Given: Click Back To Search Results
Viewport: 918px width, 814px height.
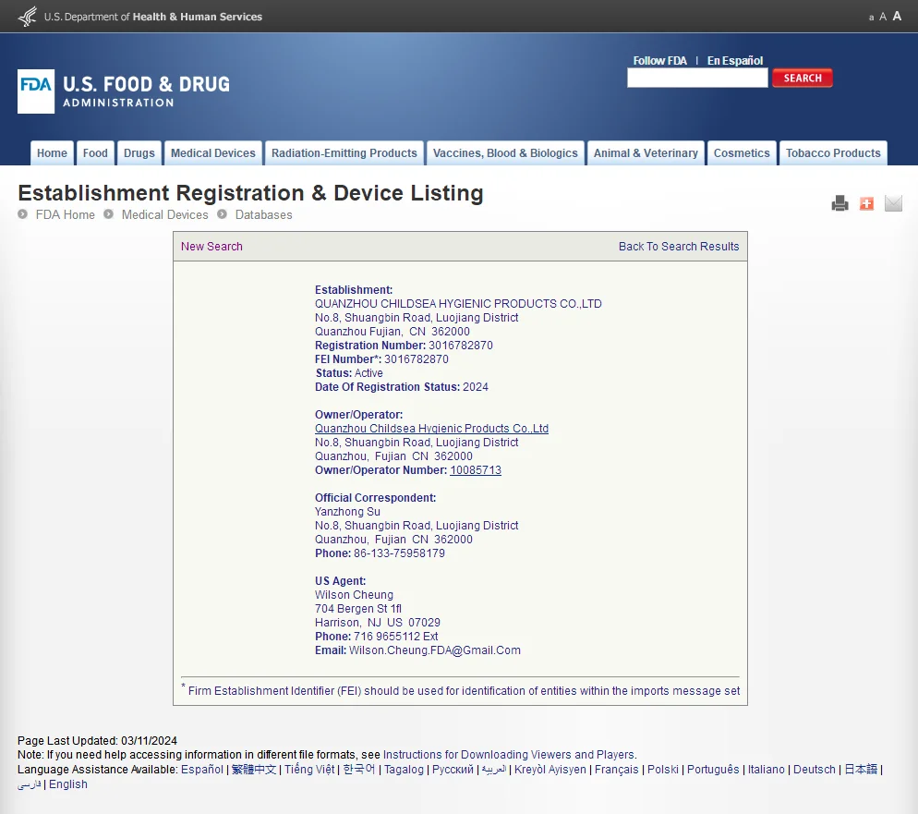Looking at the screenshot, I should coord(679,246).
